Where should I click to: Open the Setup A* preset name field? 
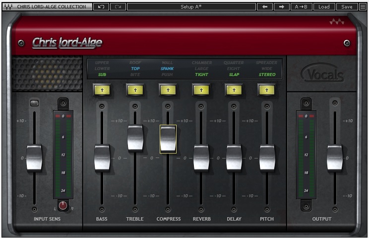pos(191,6)
